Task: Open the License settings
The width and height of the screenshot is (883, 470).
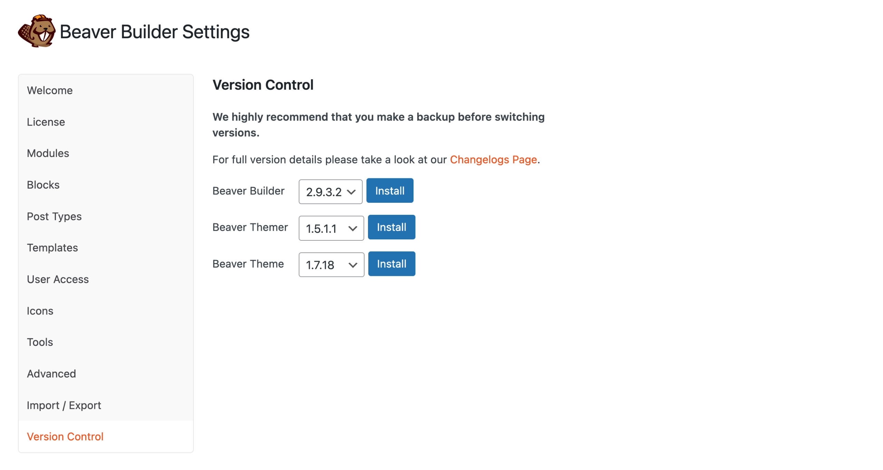Action: [46, 122]
